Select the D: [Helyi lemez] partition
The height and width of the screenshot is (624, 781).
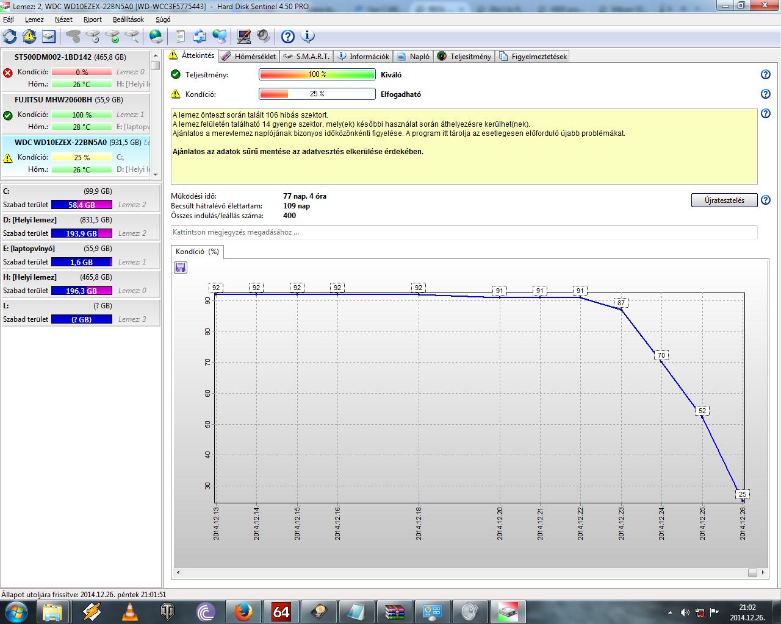(x=81, y=226)
